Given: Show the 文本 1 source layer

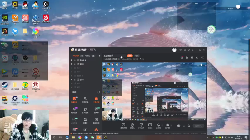Looking at the screenshot, I should [x=72, y=72].
